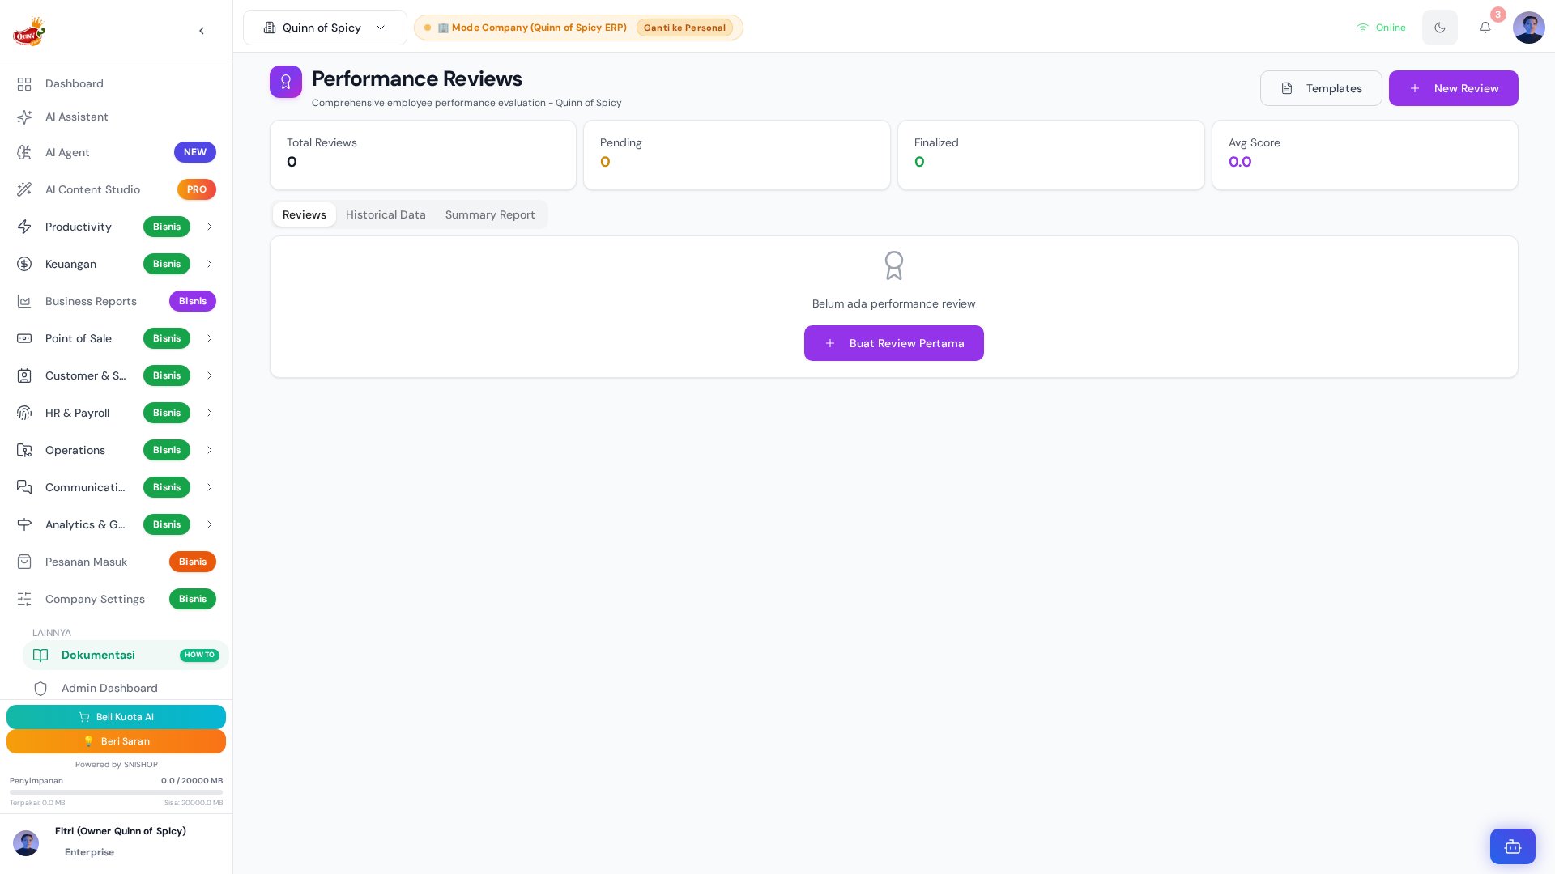
Task: Open the user avatar in the top bar
Action: [x=1529, y=28]
